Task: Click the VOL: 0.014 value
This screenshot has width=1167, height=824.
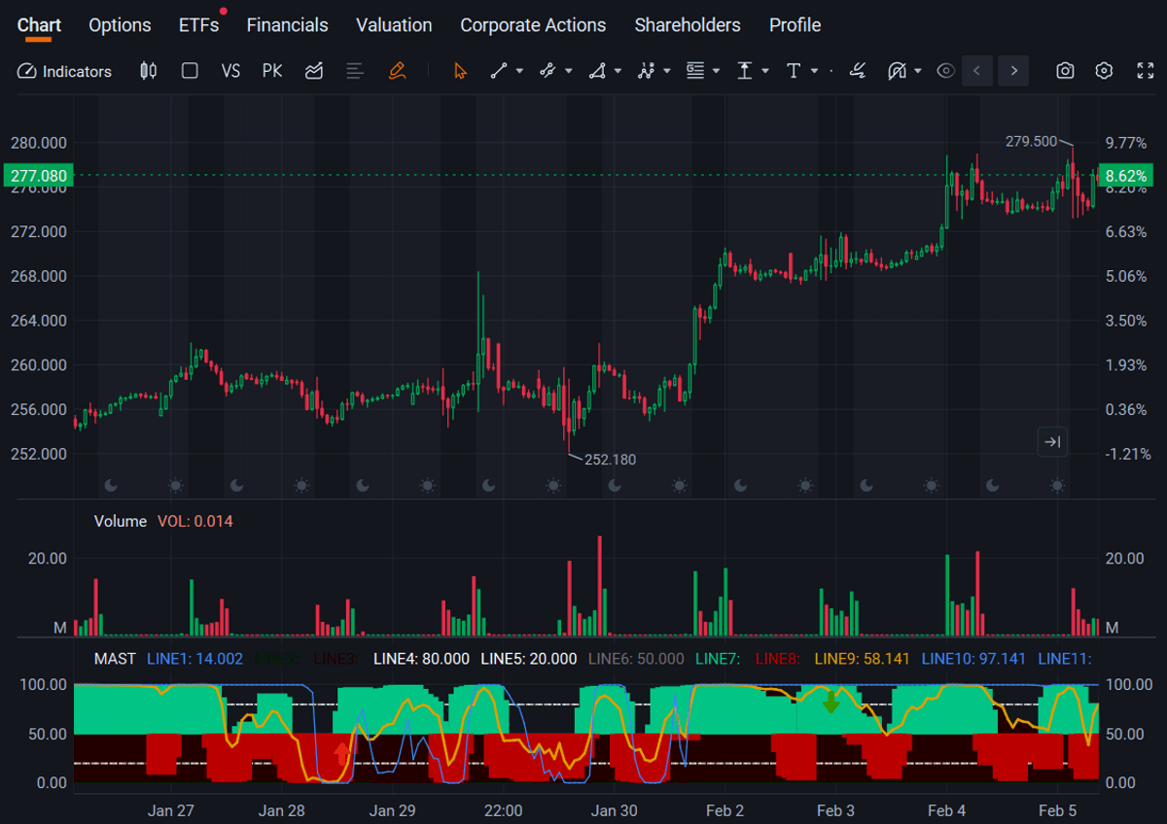Action: (195, 521)
